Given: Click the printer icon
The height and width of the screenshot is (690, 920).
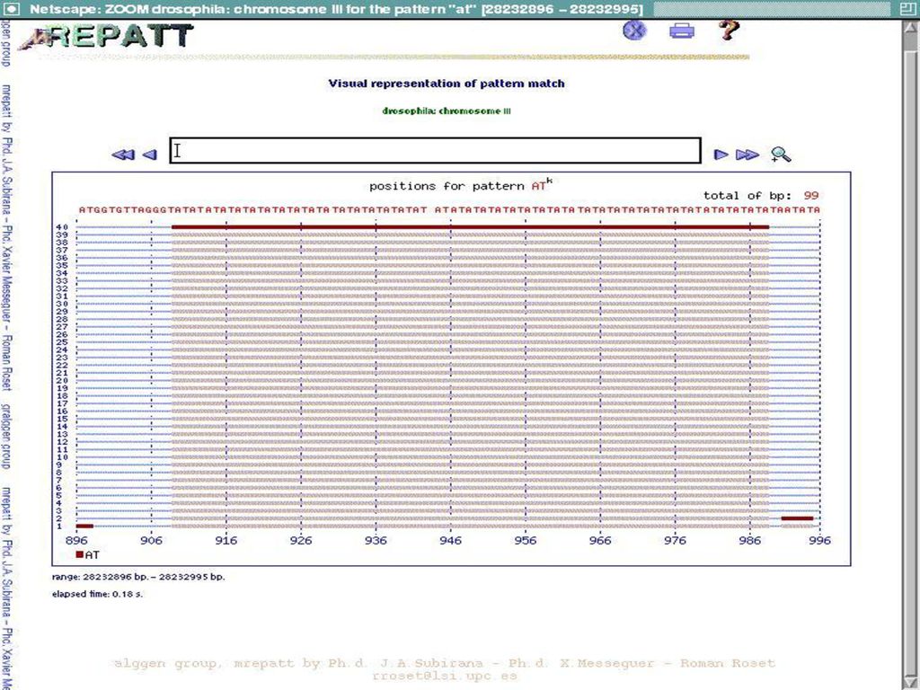Looking at the screenshot, I should pos(682,30).
